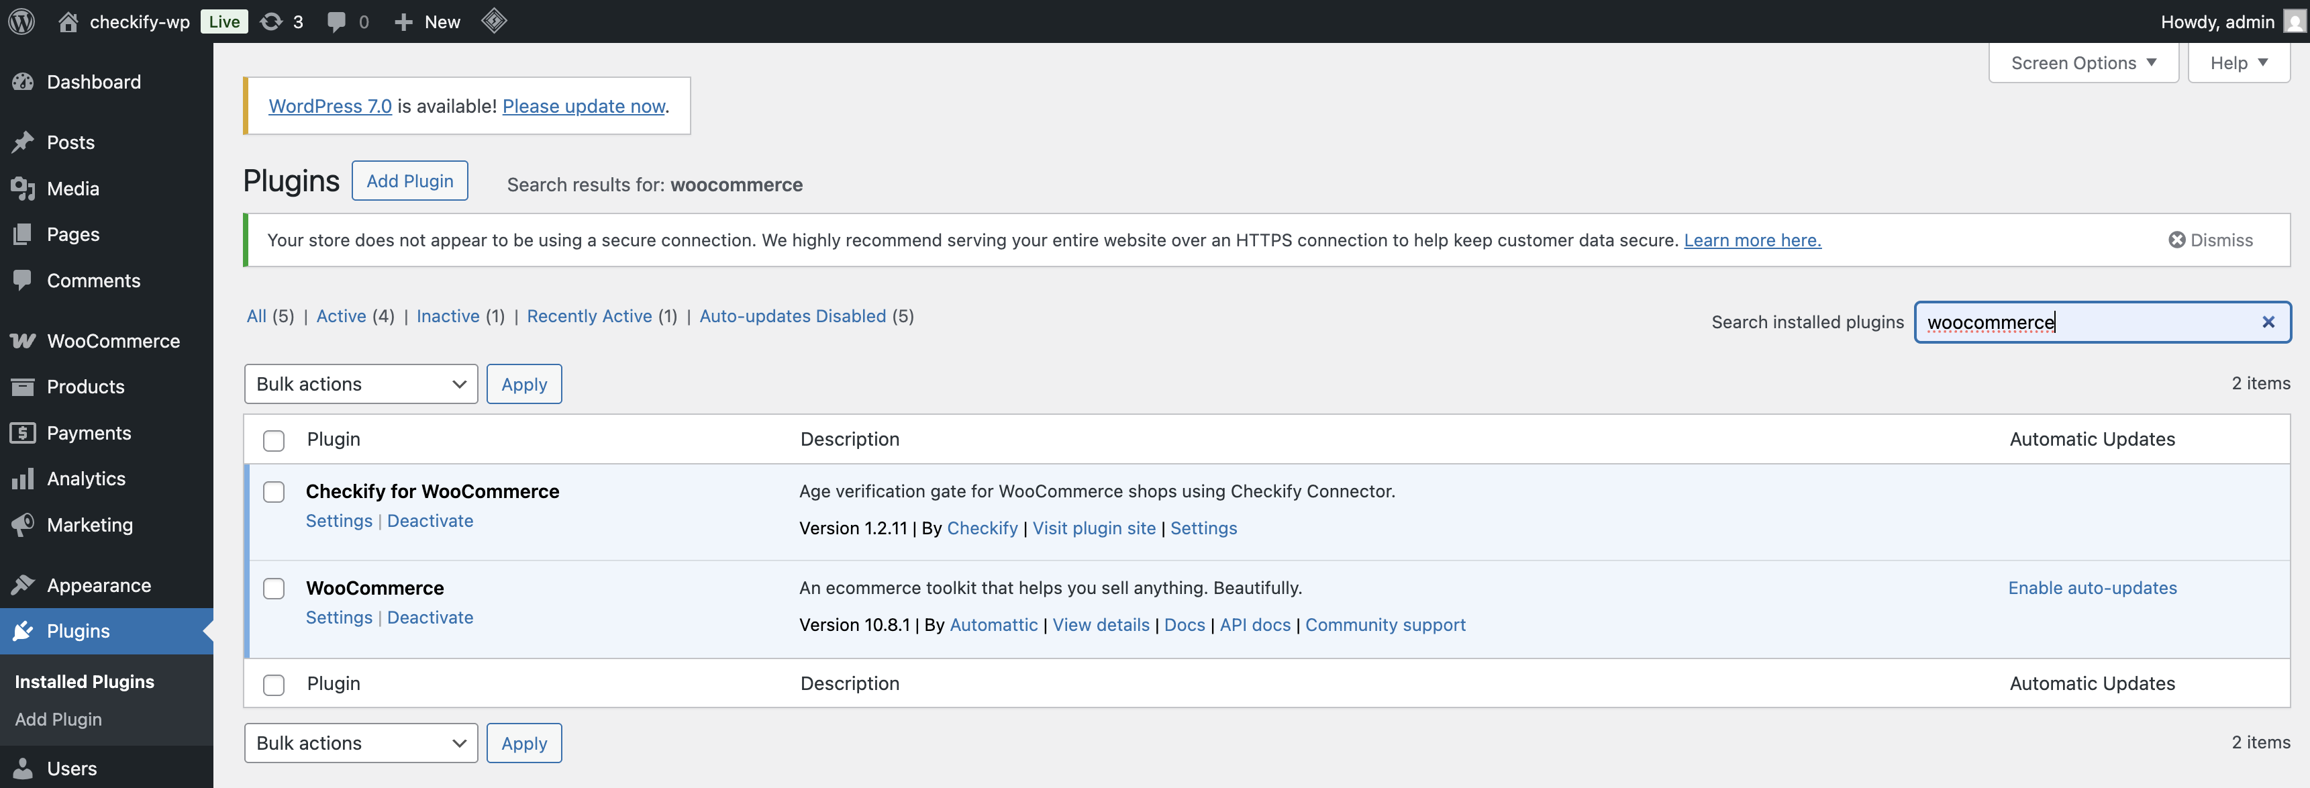Clear the plugin search with the X icon
Screen dimensions: 2310x788
(2268, 322)
